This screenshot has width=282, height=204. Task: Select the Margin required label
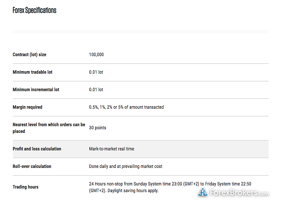(x=27, y=107)
